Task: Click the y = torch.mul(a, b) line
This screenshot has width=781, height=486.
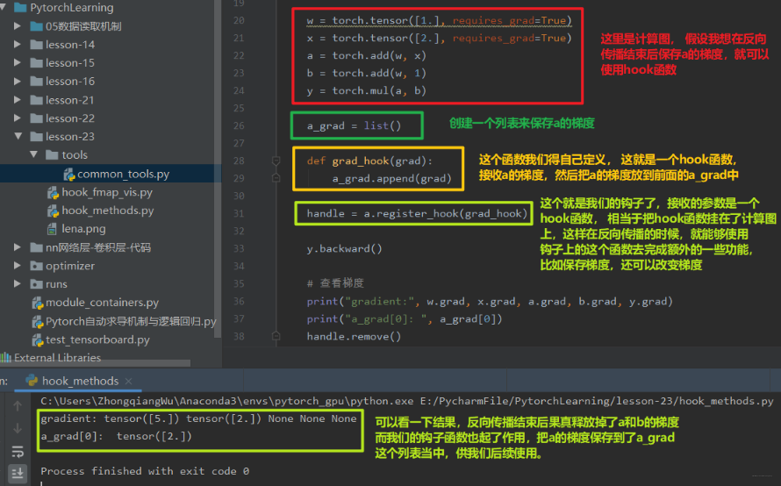Action: pyautogui.click(x=366, y=90)
